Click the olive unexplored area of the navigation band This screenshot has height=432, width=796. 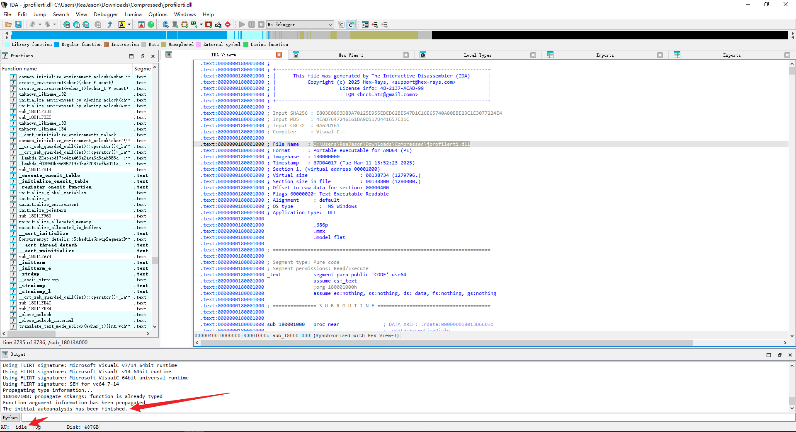[384, 35]
